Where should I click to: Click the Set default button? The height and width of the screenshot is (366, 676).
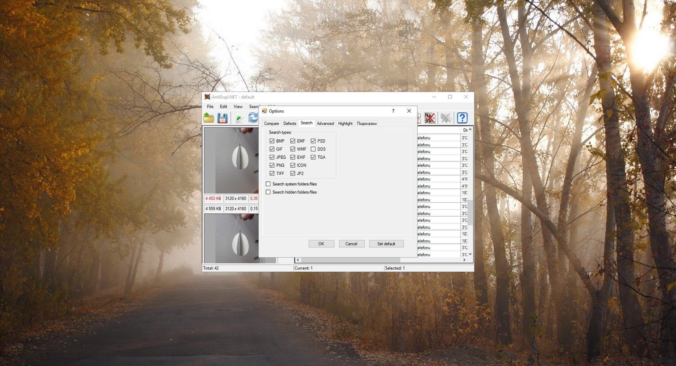(386, 244)
